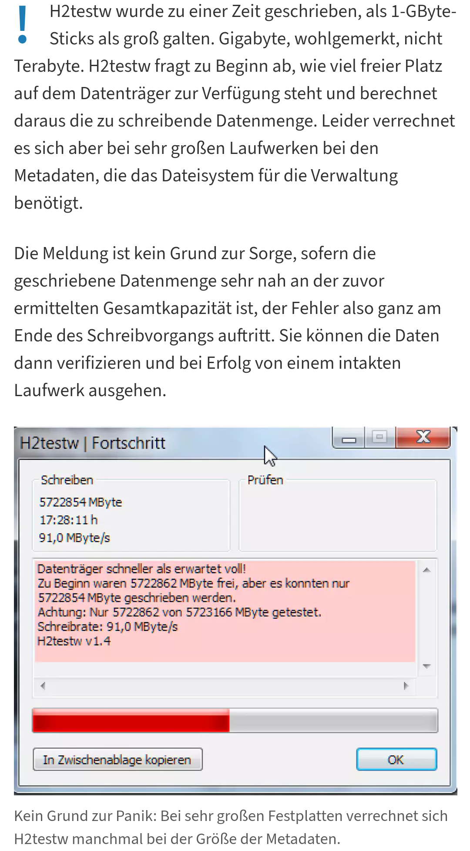Close the H2testw Fortschritt window
470x851 pixels.
click(x=423, y=437)
